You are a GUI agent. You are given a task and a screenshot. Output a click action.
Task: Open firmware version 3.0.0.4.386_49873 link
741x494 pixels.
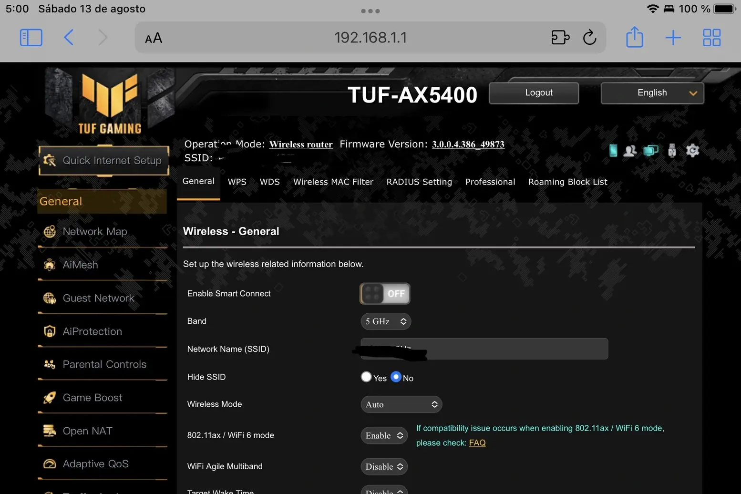coord(468,144)
